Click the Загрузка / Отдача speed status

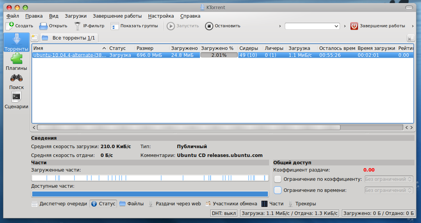pyautogui.click(x=289, y=213)
